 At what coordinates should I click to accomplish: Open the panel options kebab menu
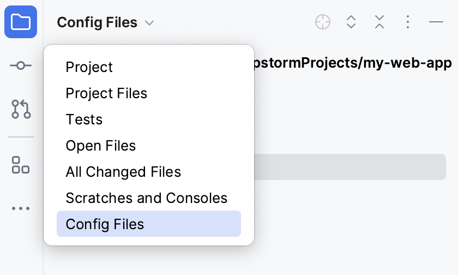tap(408, 22)
